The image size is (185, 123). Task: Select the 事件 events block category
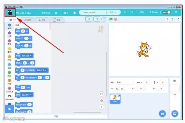coord(10,50)
